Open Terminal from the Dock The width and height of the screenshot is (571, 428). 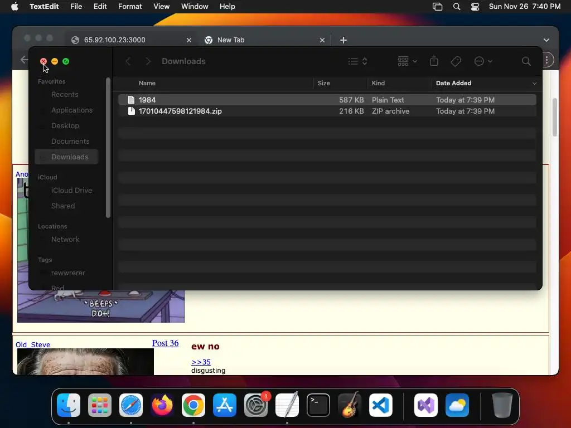click(x=318, y=405)
